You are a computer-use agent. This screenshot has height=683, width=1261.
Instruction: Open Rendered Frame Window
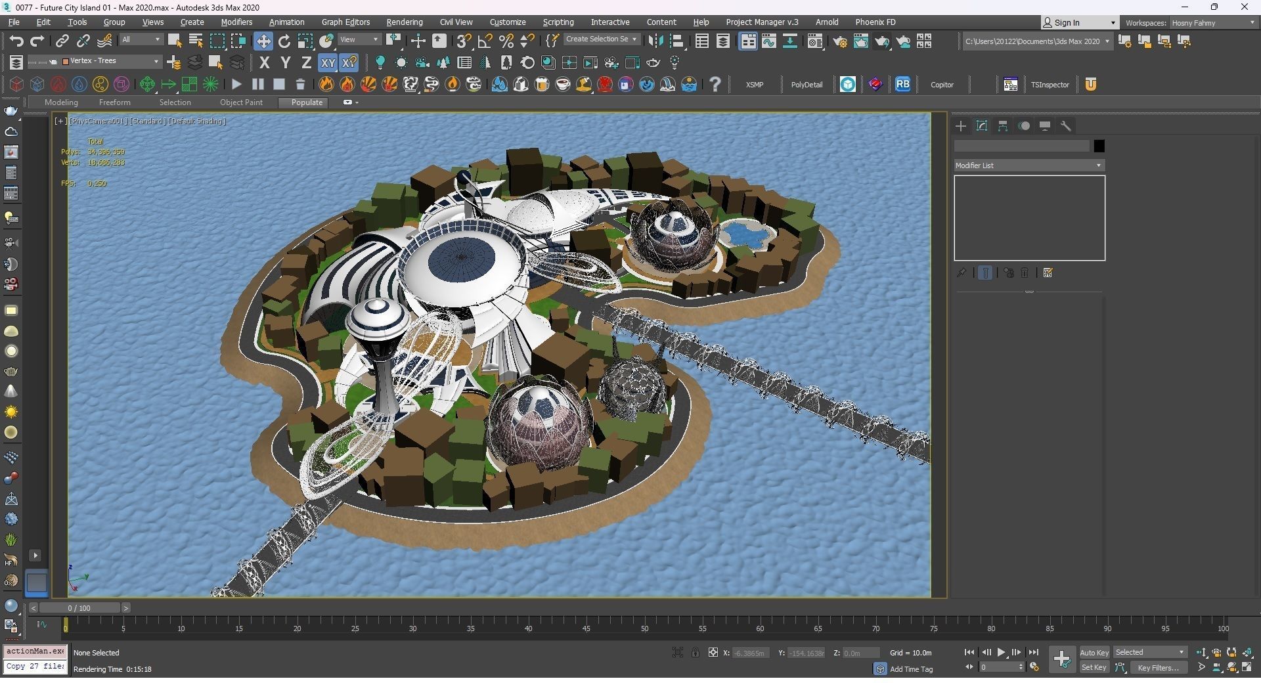[860, 41]
